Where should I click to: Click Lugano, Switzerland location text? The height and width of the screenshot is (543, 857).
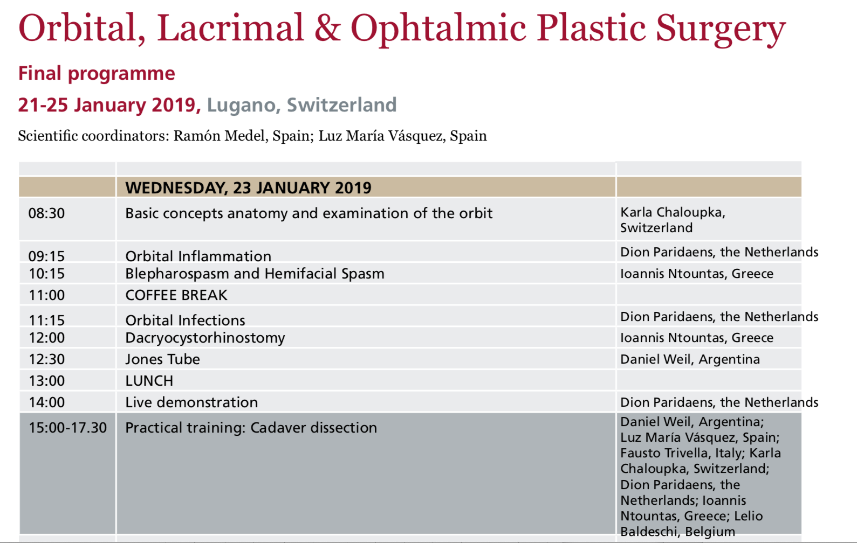[x=302, y=105]
